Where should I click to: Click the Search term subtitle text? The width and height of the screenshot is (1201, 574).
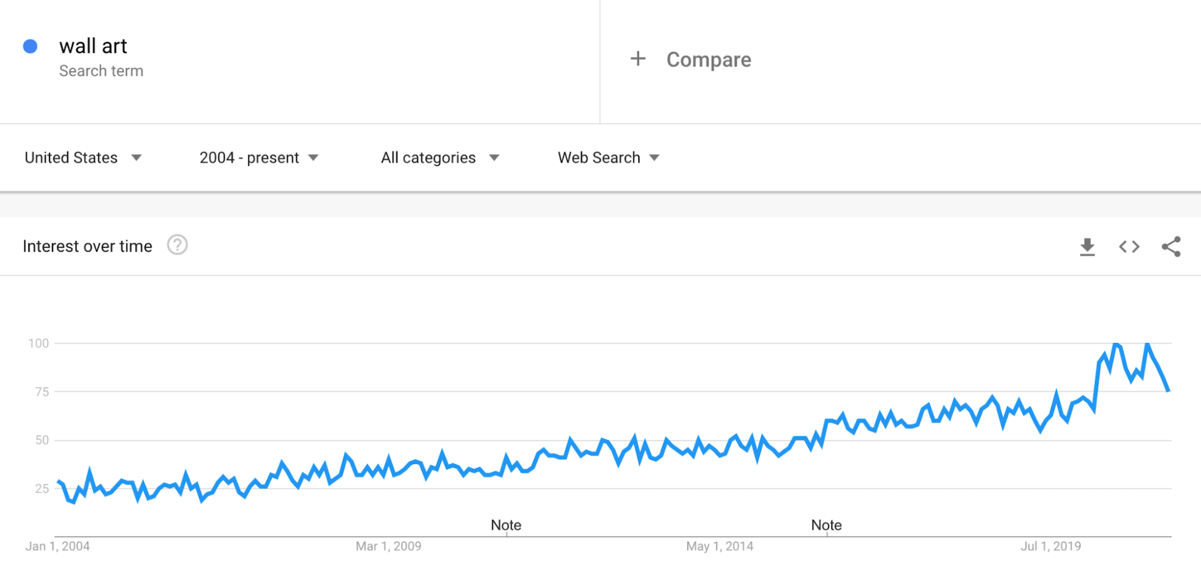pyautogui.click(x=101, y=71)
